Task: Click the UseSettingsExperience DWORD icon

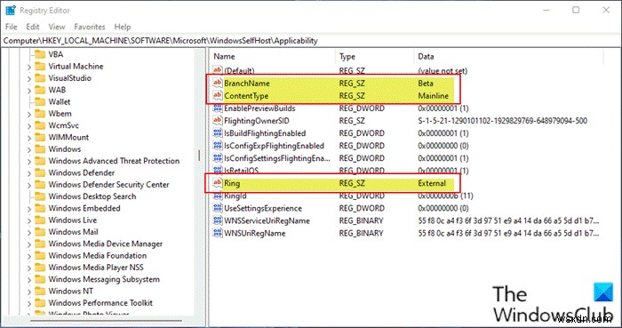Action: (x=218, y=208)
